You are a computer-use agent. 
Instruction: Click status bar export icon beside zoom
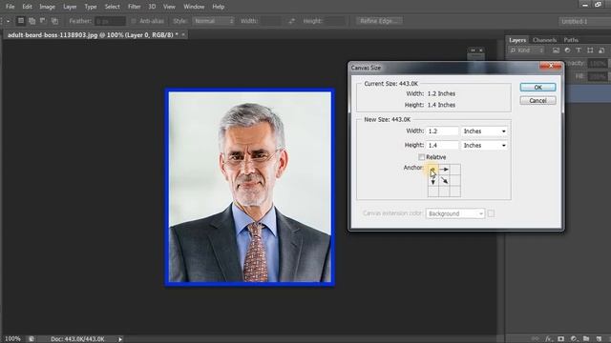click(x=32, y=339)
